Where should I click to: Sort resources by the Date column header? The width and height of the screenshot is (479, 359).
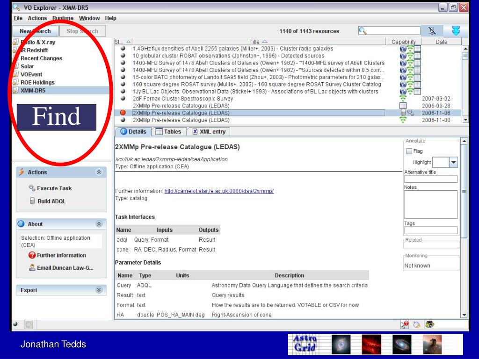tap(441, 42)
